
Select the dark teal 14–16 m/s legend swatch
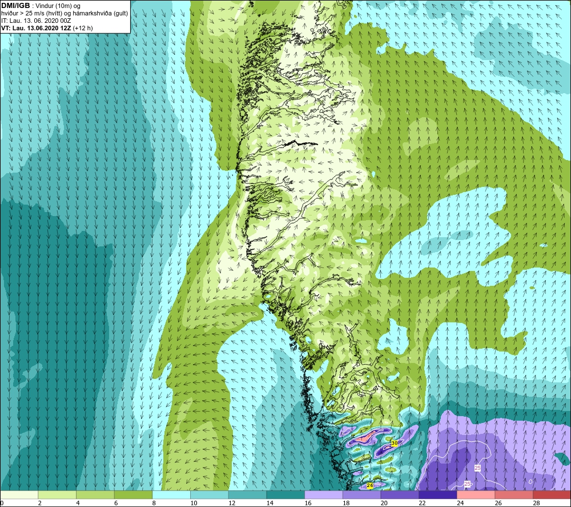tap(285, 494)
